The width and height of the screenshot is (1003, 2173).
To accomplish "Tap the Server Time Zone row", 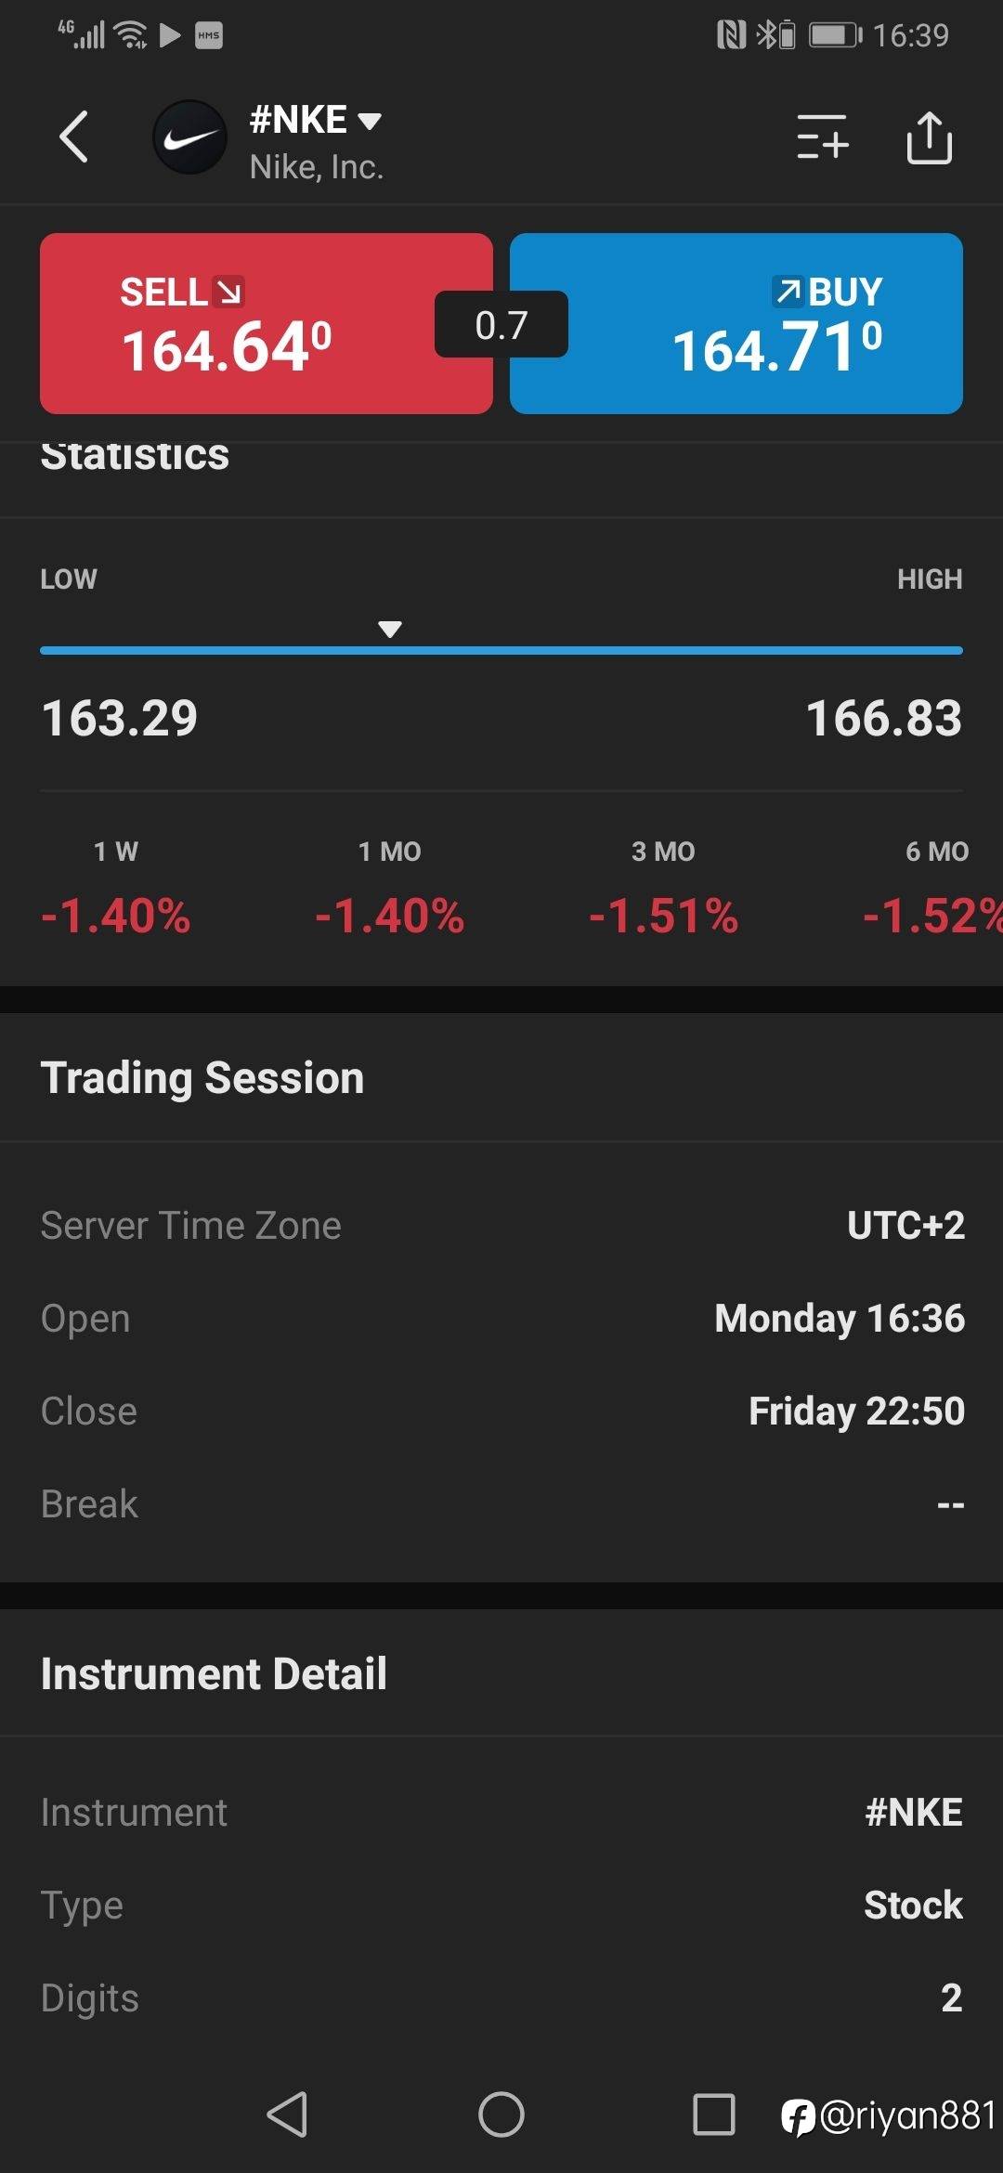I will point(501,1225).
